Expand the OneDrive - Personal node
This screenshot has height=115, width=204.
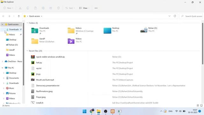point(2,61)
